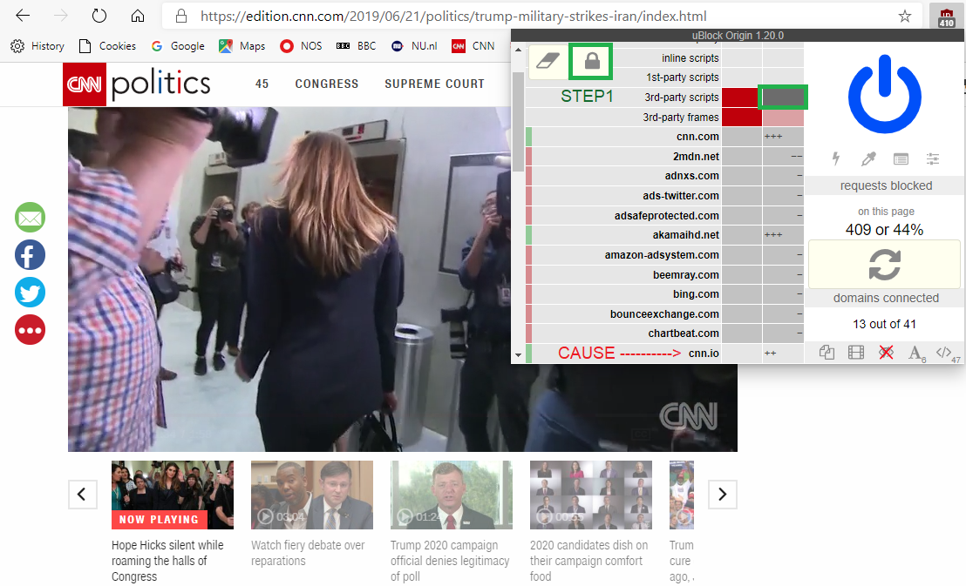Toggle large media elements blocking (film icon)

(x=856, y=353)
